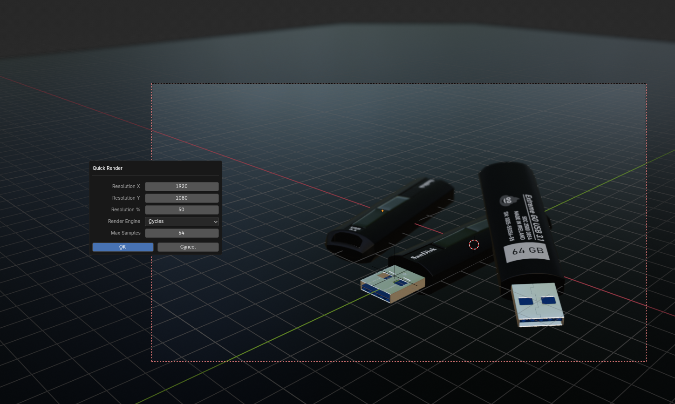
Task: Click the "Quick Render" dialog title
Action: tap(108, 168)
